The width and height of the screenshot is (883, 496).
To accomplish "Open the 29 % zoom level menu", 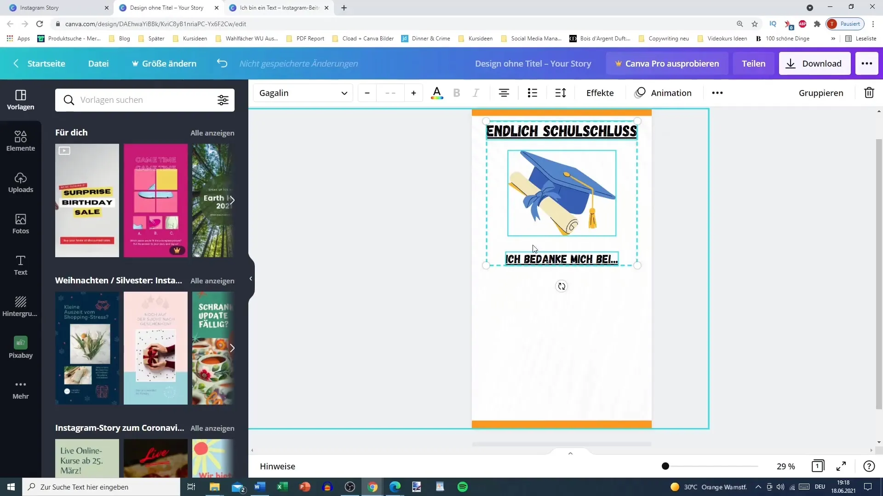I will (x=786, y=466).
